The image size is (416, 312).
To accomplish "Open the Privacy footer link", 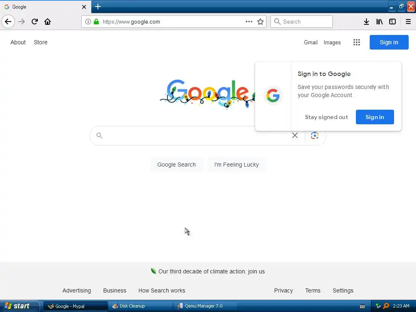I will click(283, 290).
